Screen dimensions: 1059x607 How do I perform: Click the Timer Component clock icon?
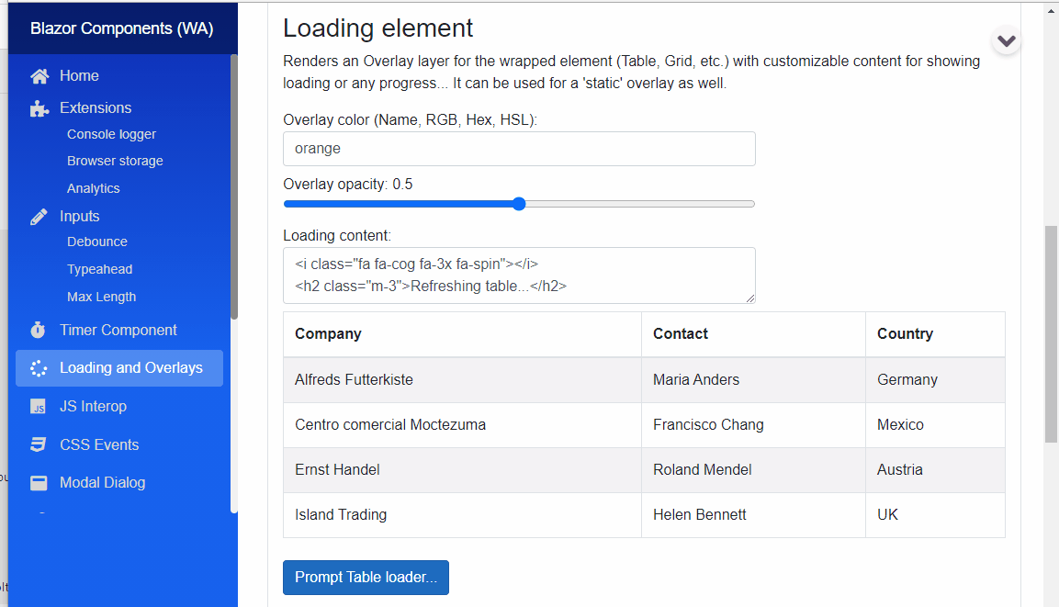(38, 330)
